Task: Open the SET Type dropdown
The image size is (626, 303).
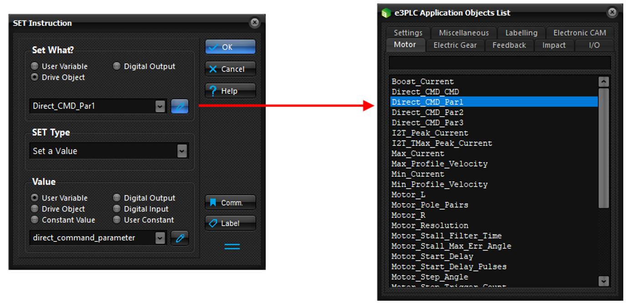Action: tap(182, 151)
